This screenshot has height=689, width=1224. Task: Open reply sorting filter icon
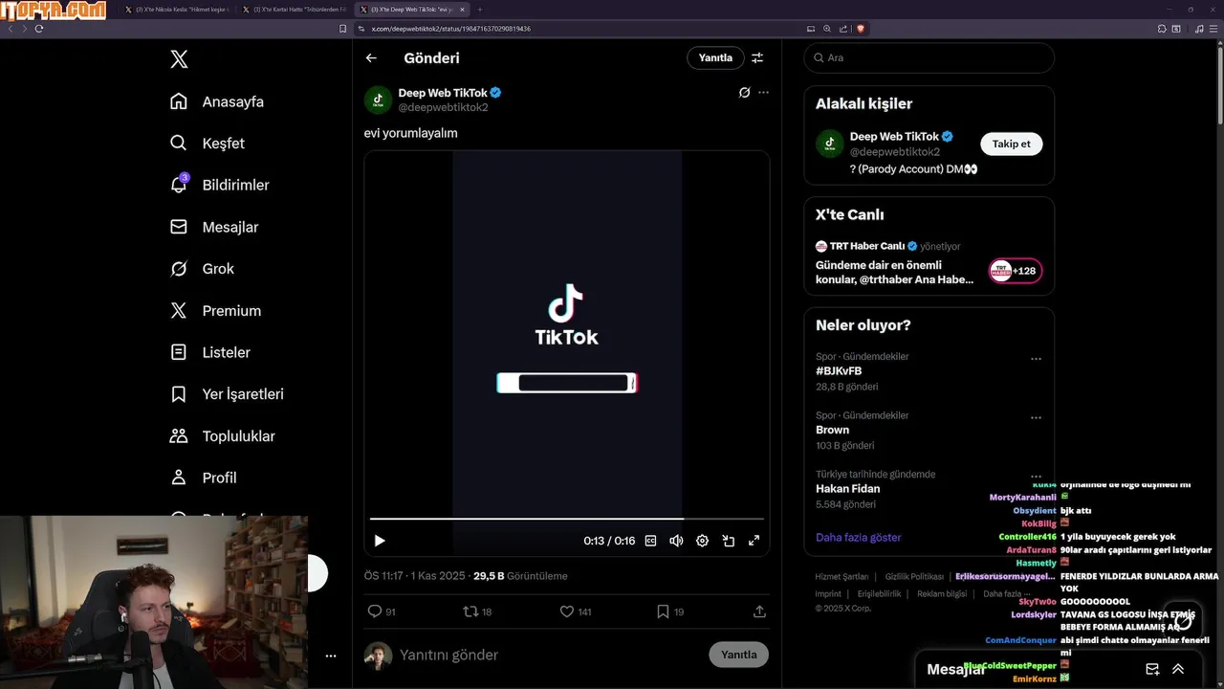757,57
